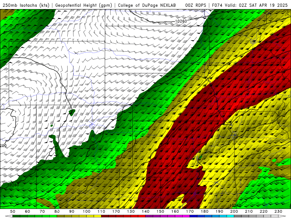
Task: Click the legend value 60
Action: click(x=27, y=211)
